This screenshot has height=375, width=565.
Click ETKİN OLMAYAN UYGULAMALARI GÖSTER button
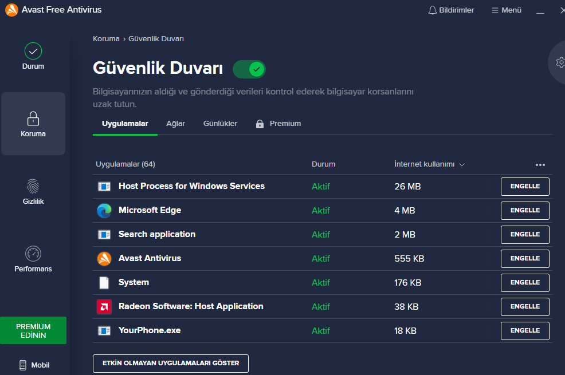(171, 364)
